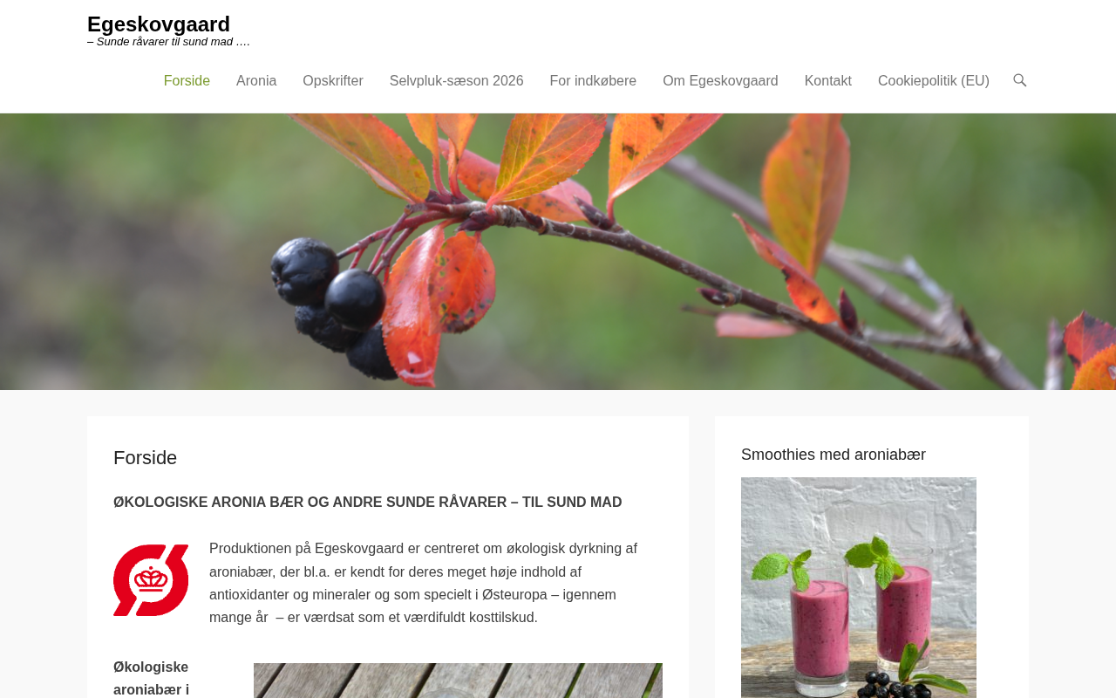Go to the Aronia menu page
This screenshot has width=1116, height=698.
point(256,81)
